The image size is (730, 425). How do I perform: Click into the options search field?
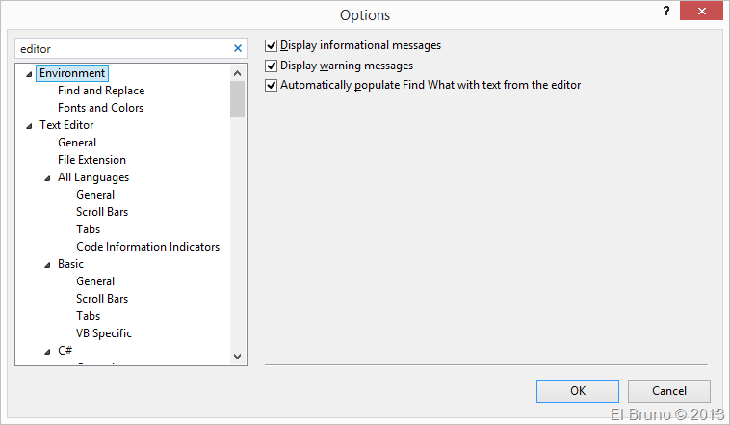(x=120, y=48)
